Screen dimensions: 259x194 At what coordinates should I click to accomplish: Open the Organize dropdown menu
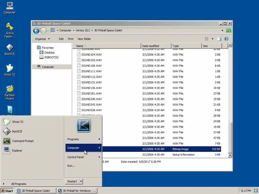pos(42,39)
